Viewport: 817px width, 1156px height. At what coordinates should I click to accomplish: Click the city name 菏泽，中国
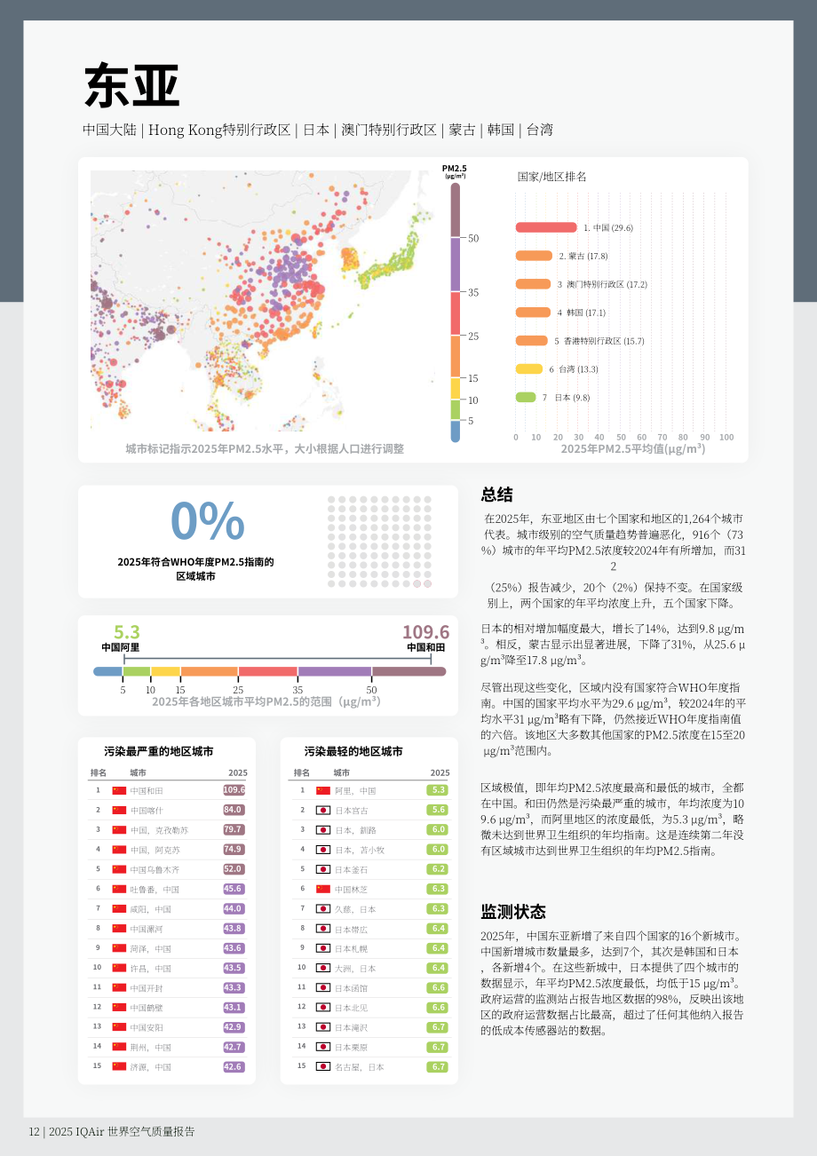point(151,948)
